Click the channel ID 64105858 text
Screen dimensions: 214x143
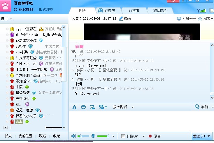(x=24, y=10)
